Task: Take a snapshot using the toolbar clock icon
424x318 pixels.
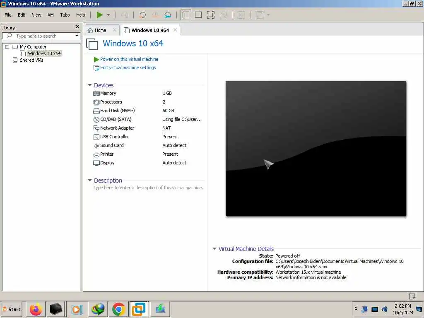Action: point(142,15)
